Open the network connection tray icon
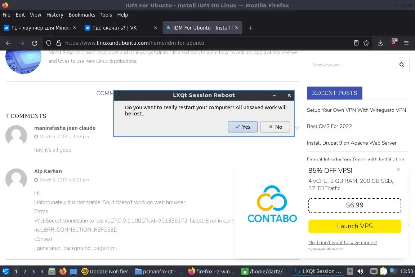415x277 pixels. [374, 271]
